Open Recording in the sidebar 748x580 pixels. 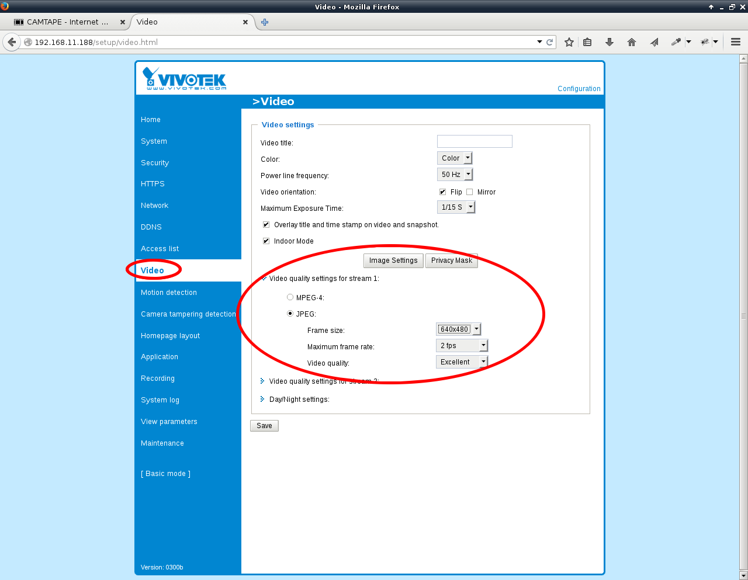[158, 378]
